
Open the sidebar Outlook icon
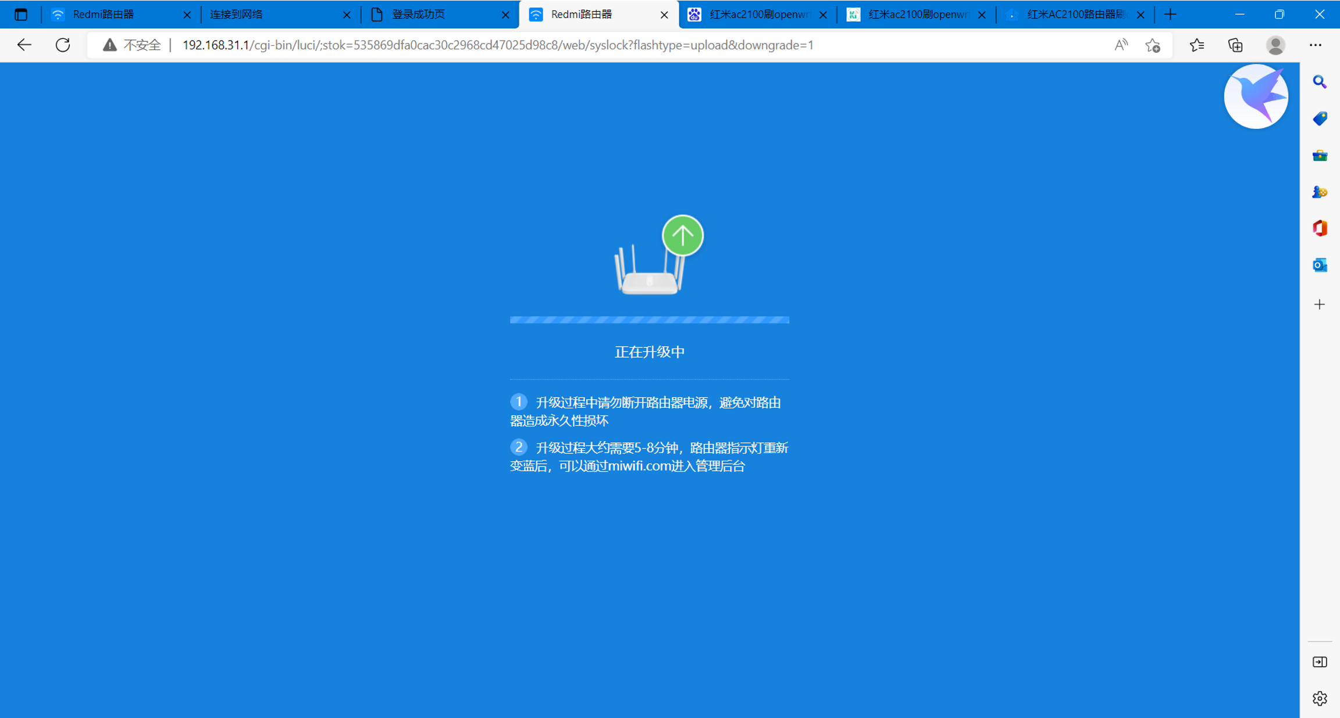(1320, 265)
